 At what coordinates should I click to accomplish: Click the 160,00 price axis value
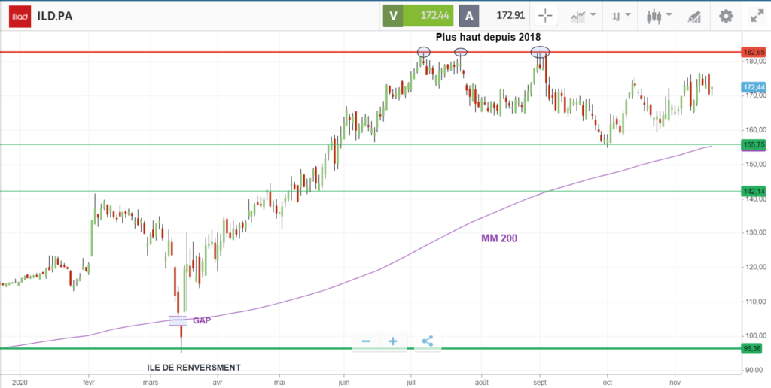tap(754, 130)
